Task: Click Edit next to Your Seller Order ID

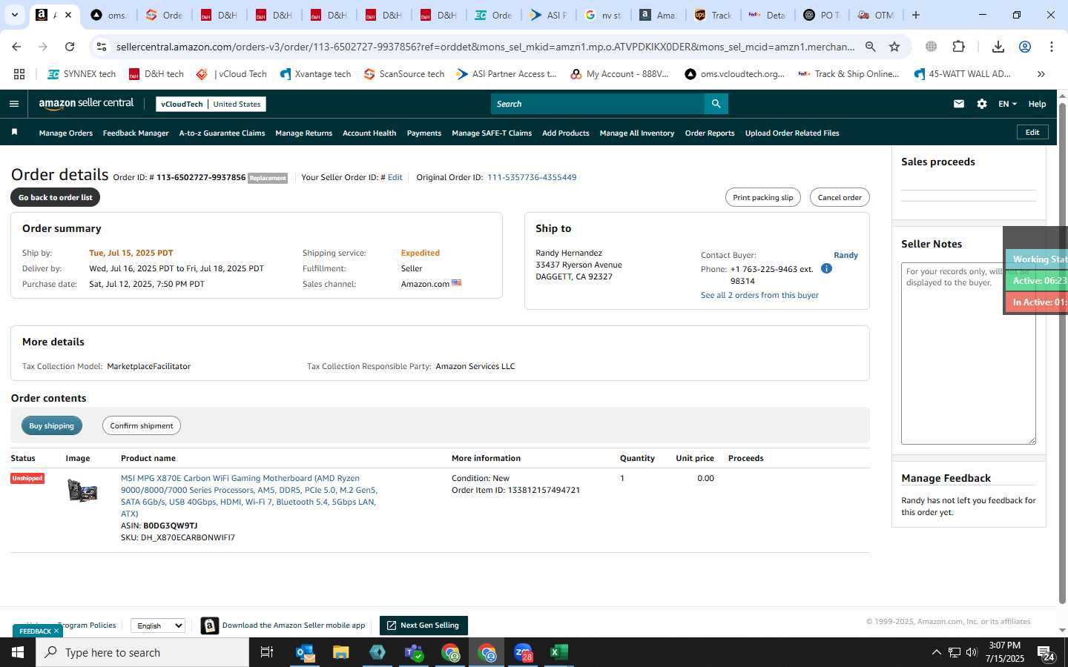Action: [395, 177]
